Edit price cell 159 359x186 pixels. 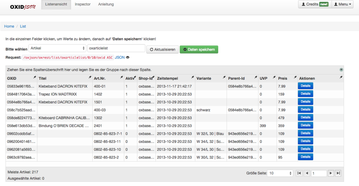(x=287, y=94)
